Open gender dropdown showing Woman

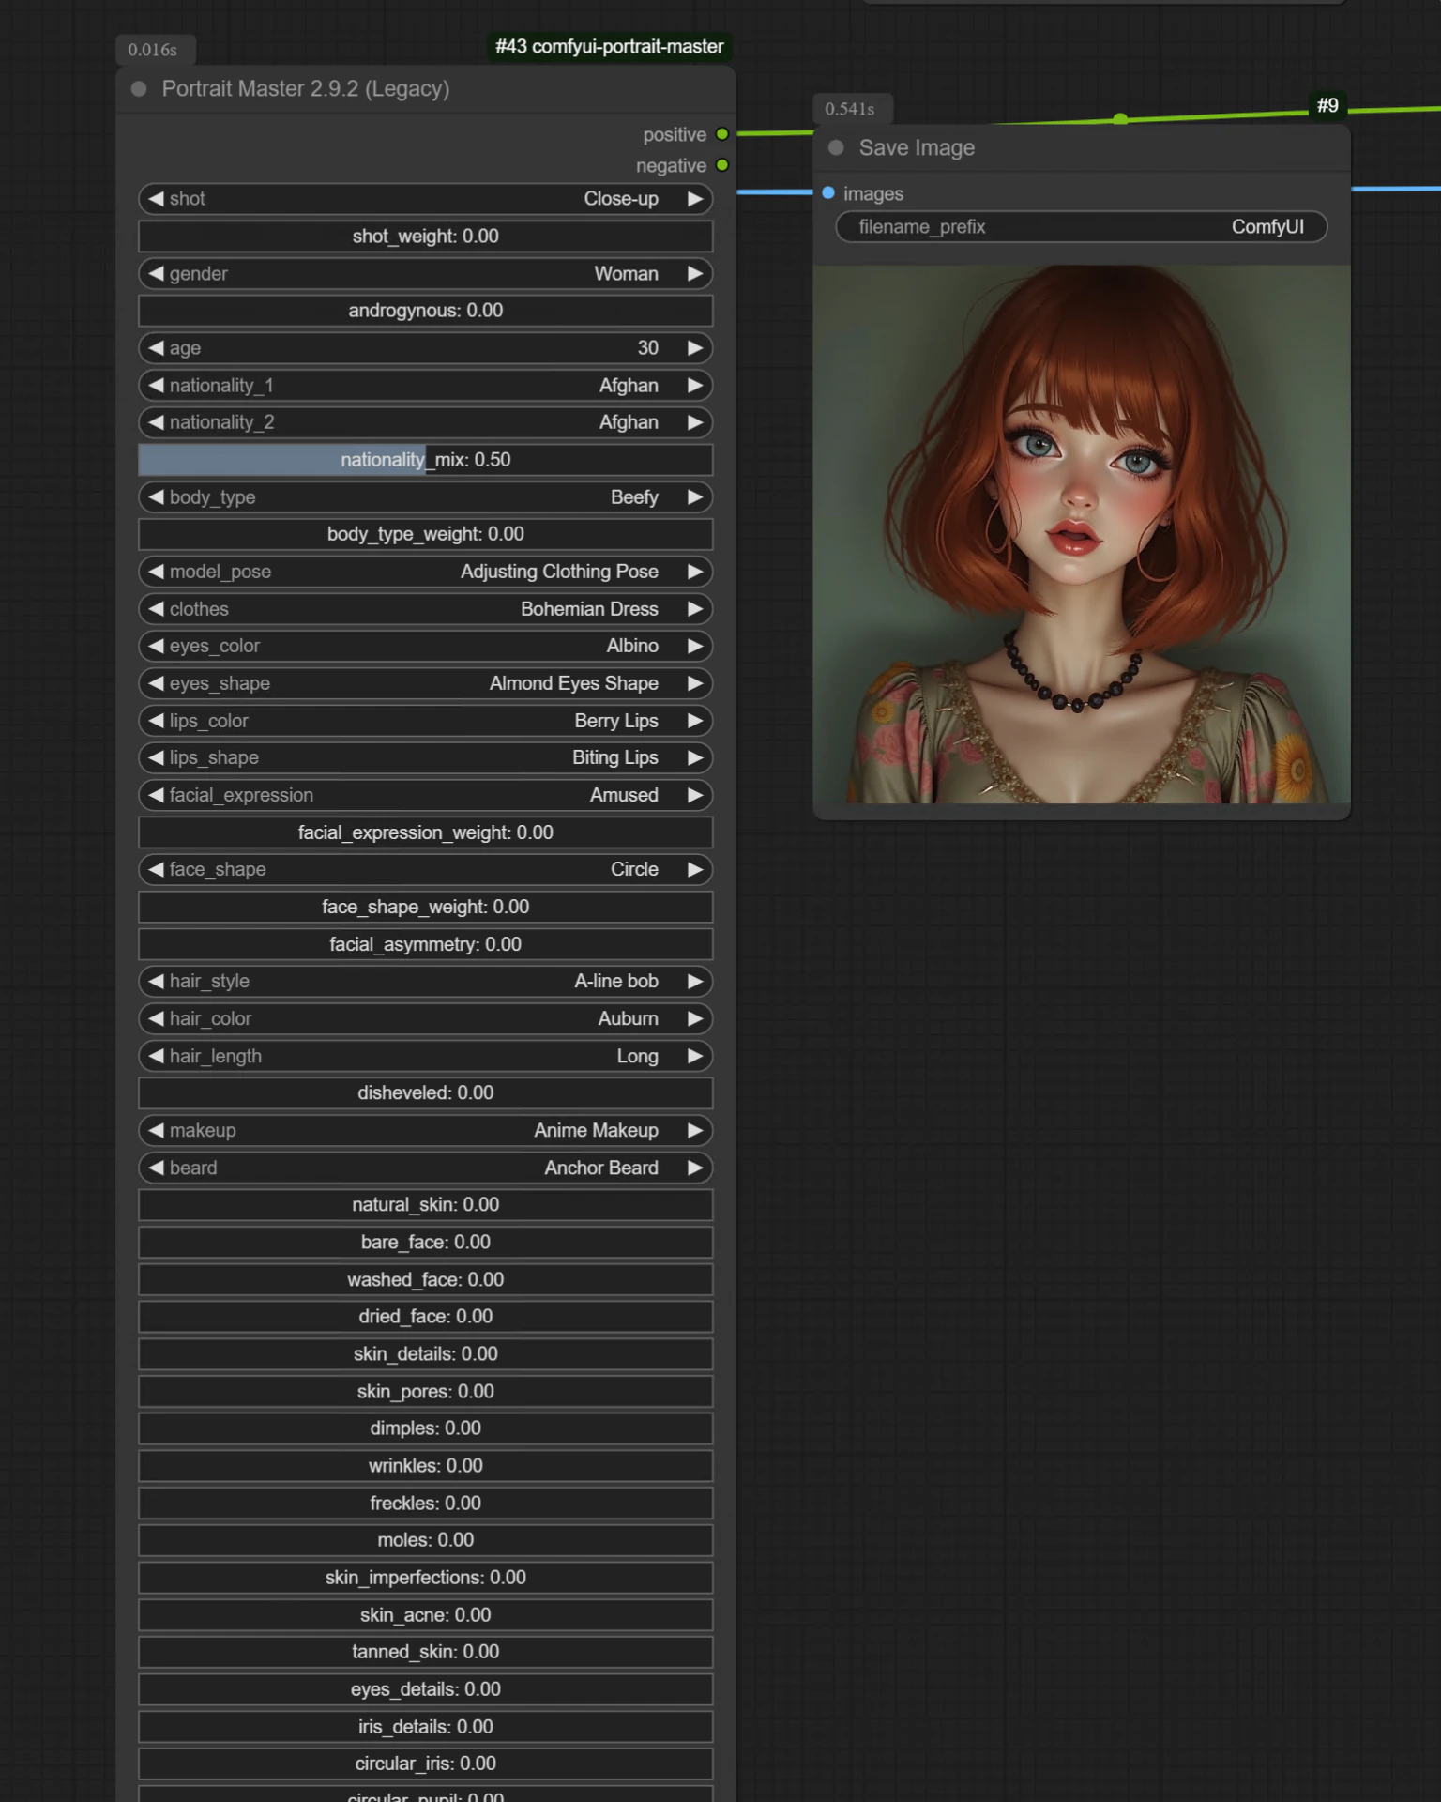425,273
